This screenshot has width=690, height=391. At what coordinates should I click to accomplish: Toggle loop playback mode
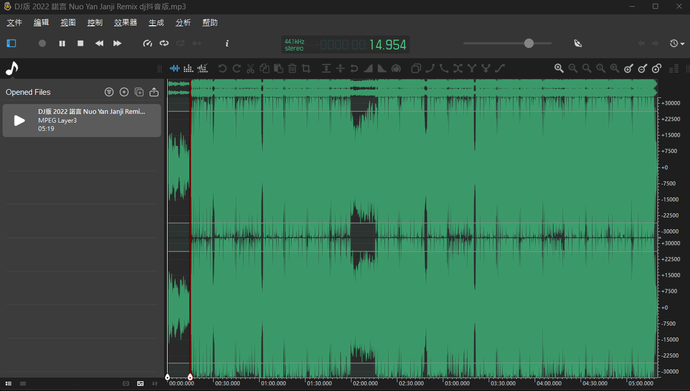164,44
